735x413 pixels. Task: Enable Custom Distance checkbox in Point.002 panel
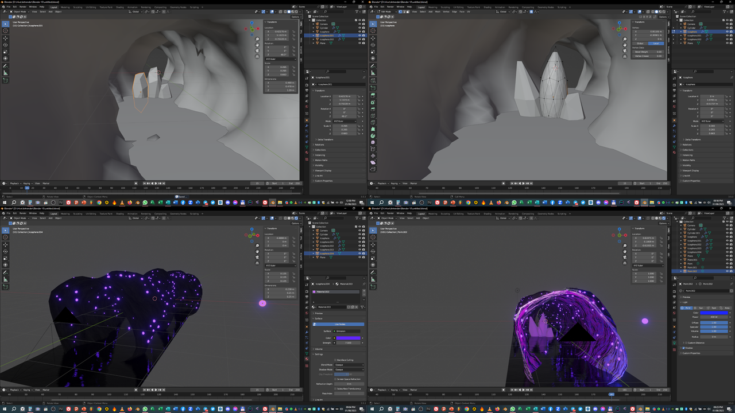(686, 343)
